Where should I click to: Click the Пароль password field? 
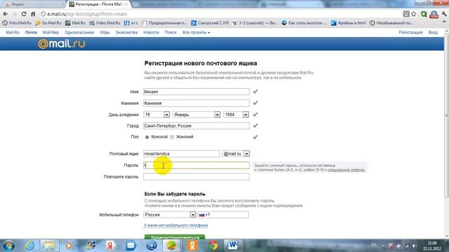[196, 165]
